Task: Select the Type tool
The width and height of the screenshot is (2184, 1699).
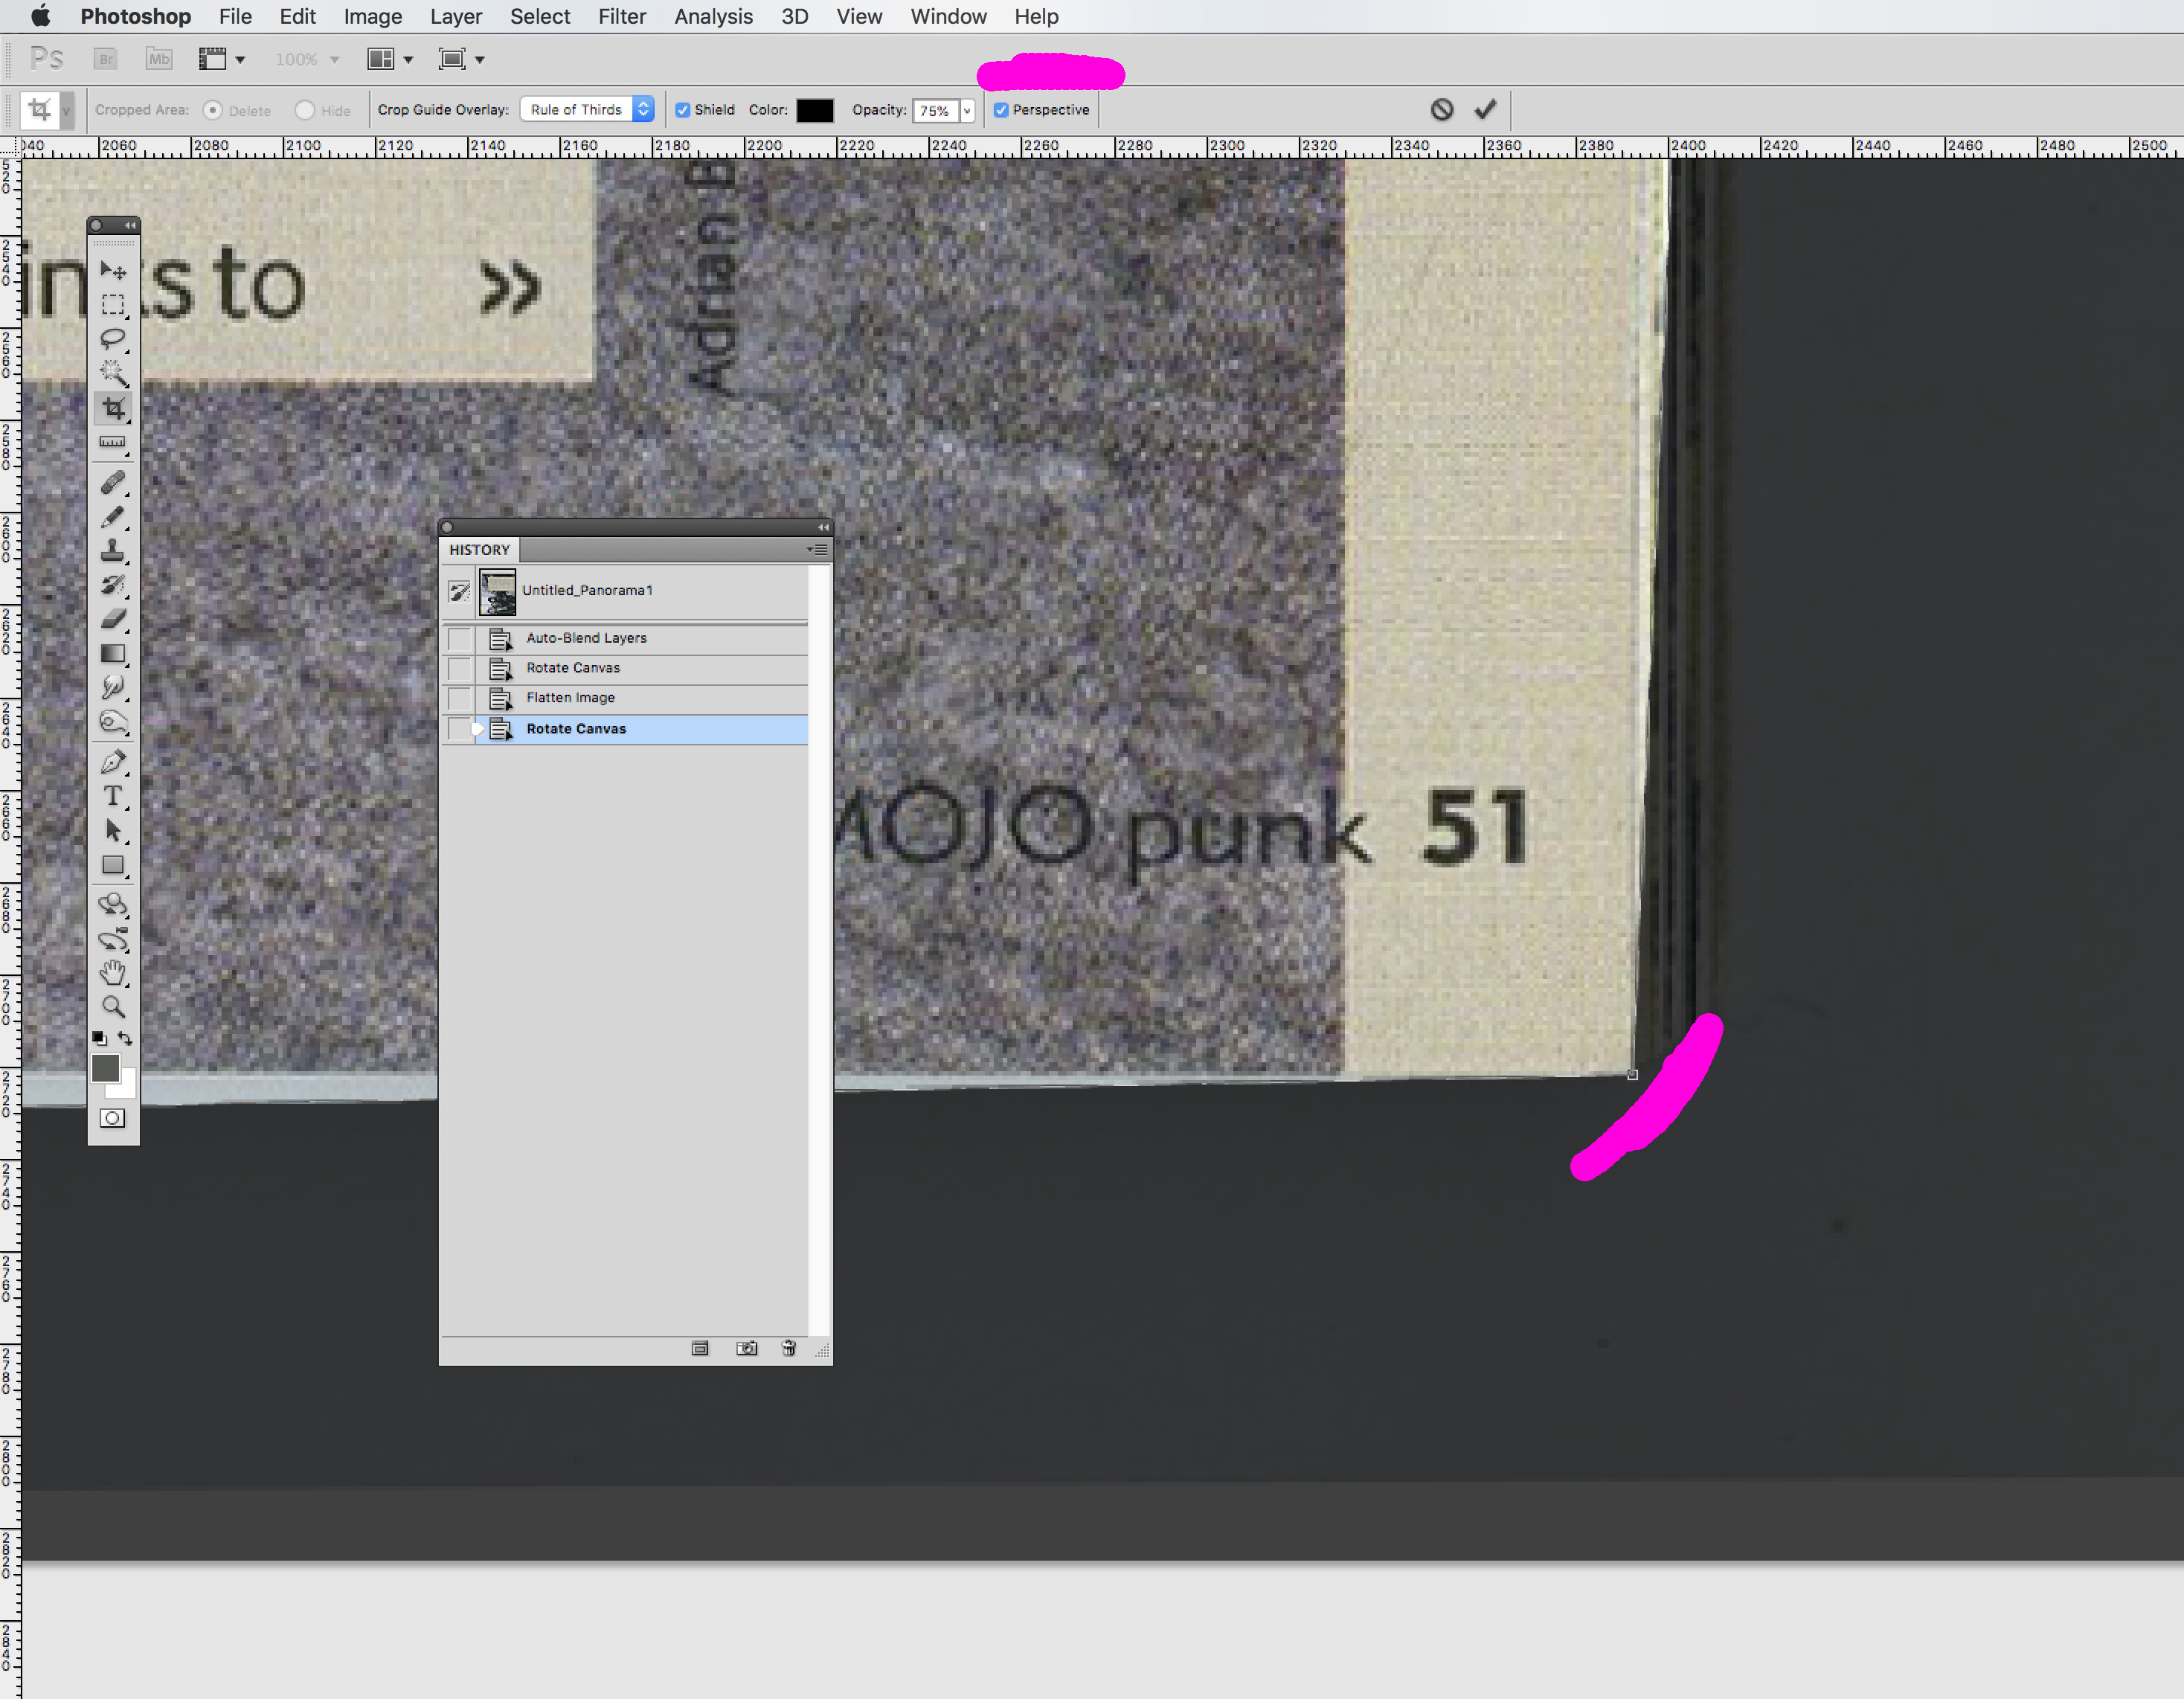Action: (x=113, y=796)
